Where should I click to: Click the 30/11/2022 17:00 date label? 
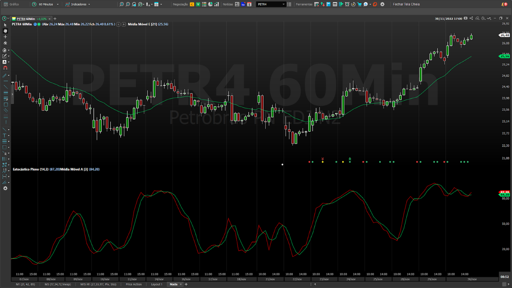(449, 19)
